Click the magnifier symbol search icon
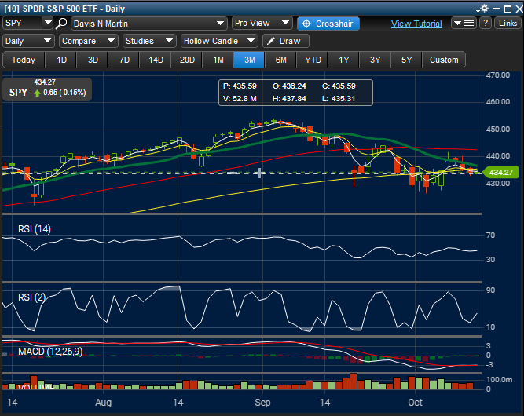The image size is (524, 416). pyautogui.click(x=61, y=24)
